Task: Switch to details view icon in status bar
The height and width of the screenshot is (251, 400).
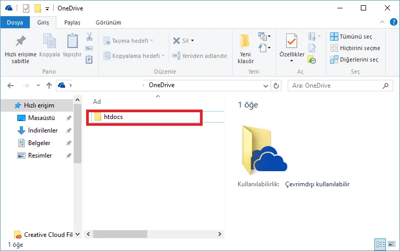Action: click(380, 245)
